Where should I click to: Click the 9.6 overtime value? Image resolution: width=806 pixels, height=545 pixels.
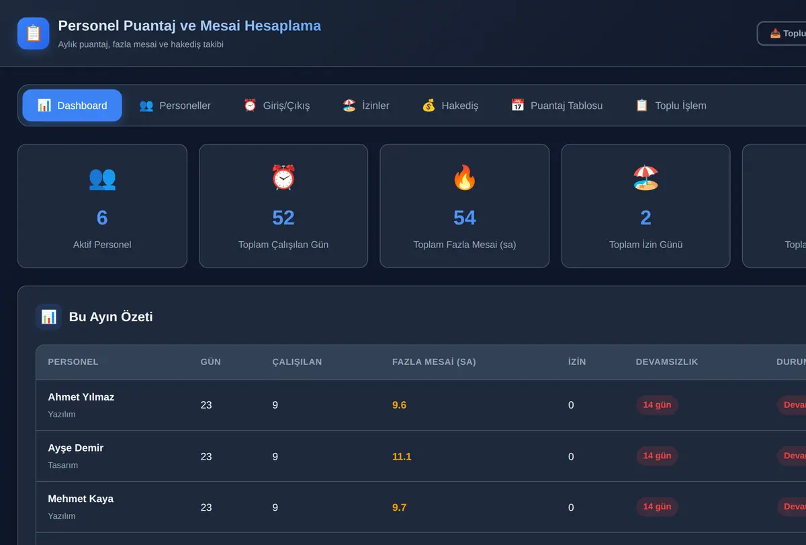click(x=399, y=405)
